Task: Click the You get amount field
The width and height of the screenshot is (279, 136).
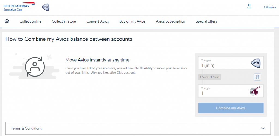Action: [223, 93]
